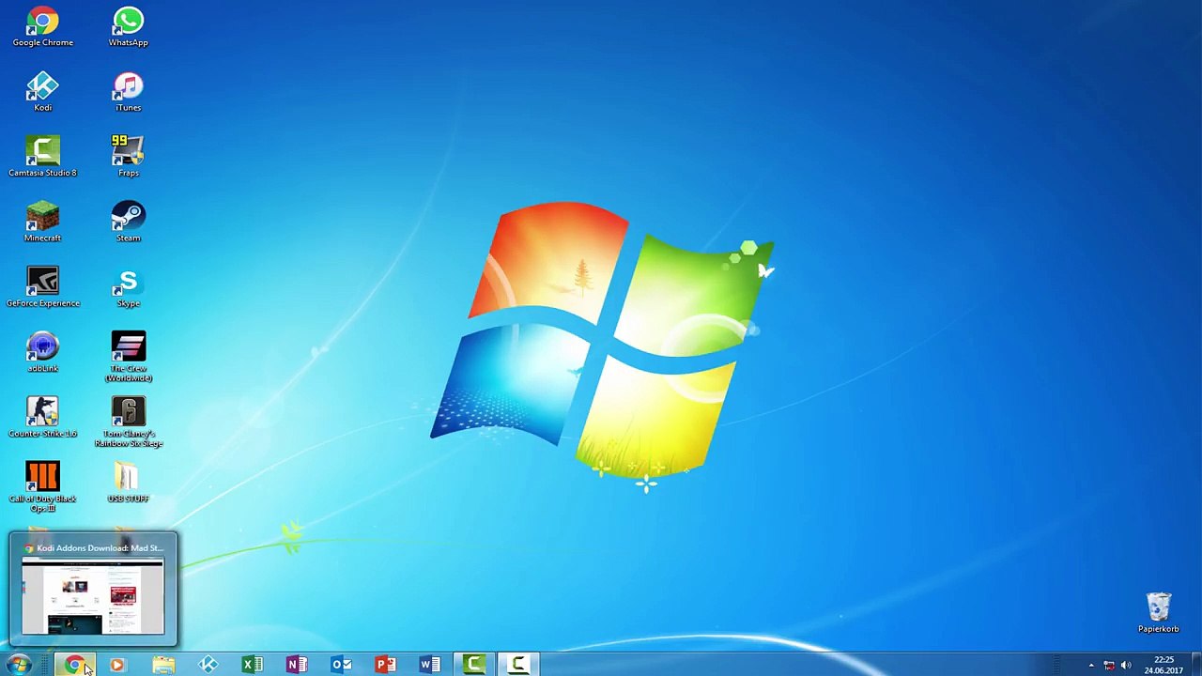This screenshot has width=1202, height=676.
Task: Open the volume speaker tray icon
Action: [x=1126, y=666]
